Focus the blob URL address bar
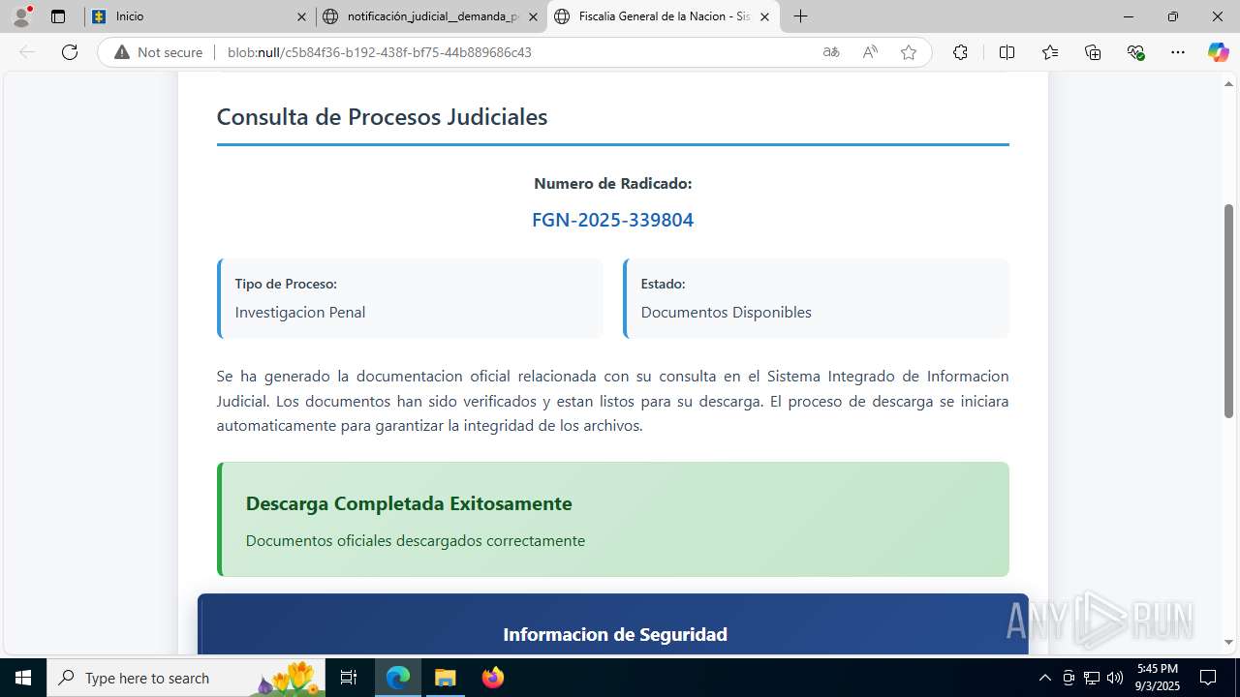The image size is (1240, 697). click(379, 52)
